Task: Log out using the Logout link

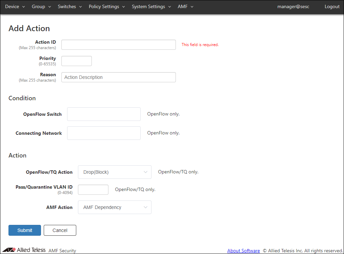Action: (332, 6)
